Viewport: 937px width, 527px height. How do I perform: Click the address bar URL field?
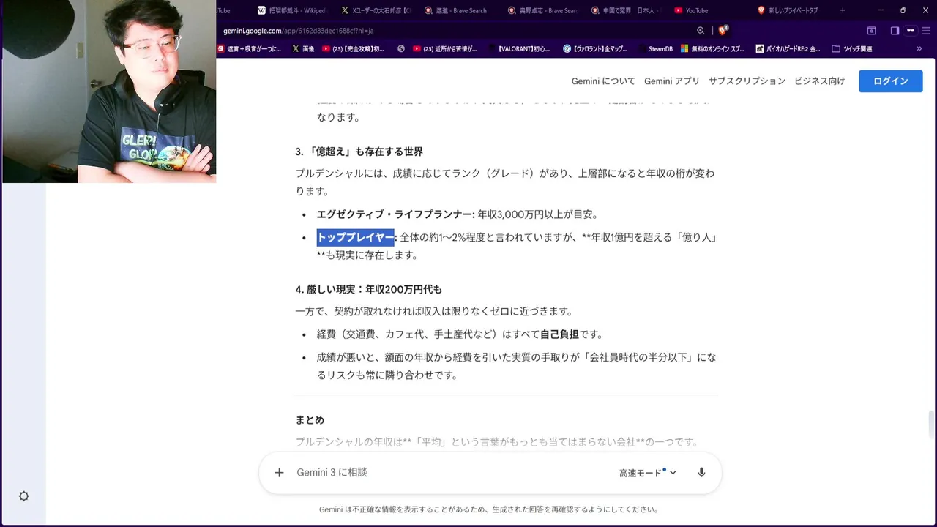[x=454, y=31]
